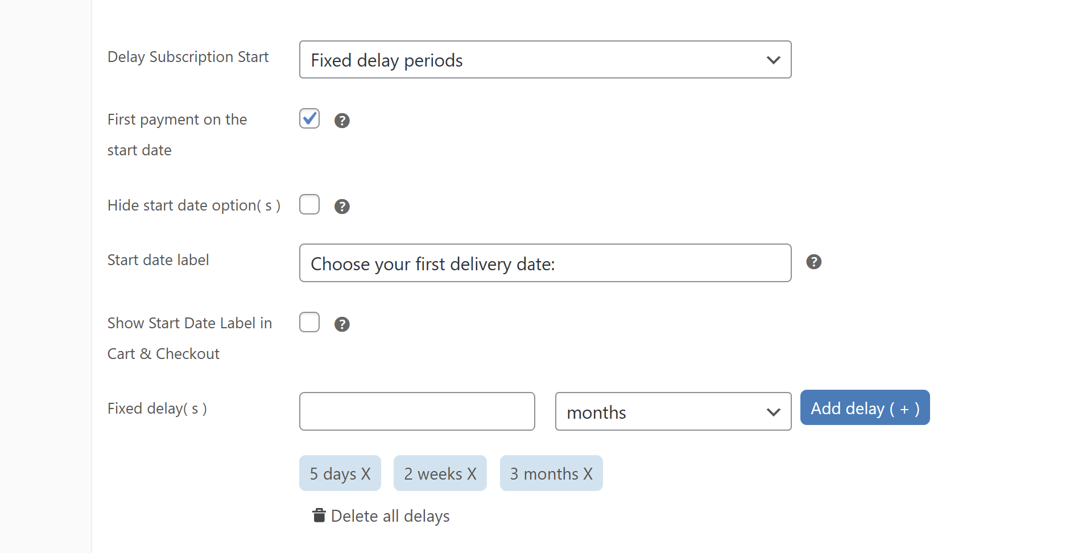The height and width of the screenshot is (553, 1070).
Task: Click help icon for Show Start Date Label
Action: (x=342, y=324)
